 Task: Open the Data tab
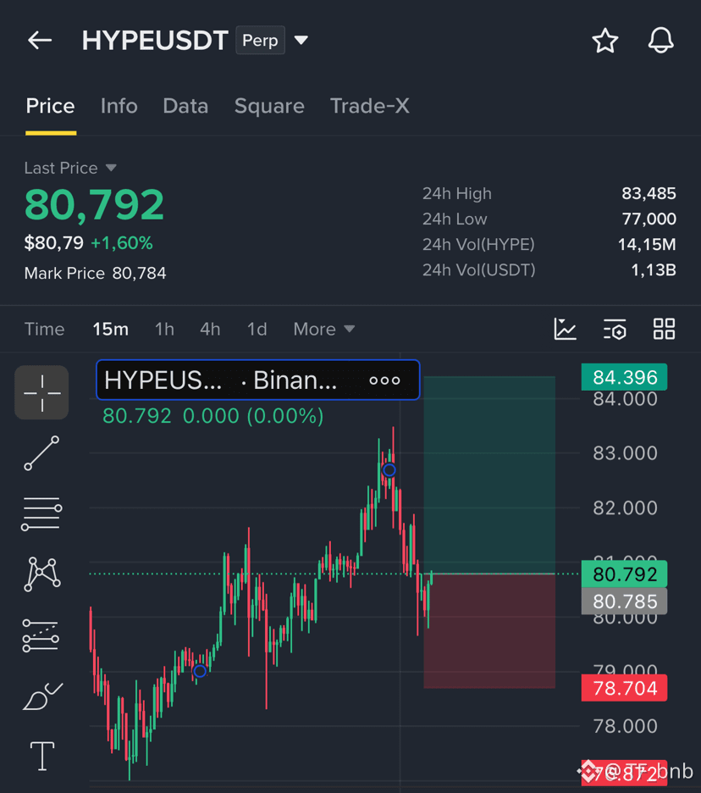(x=185, y=106)
